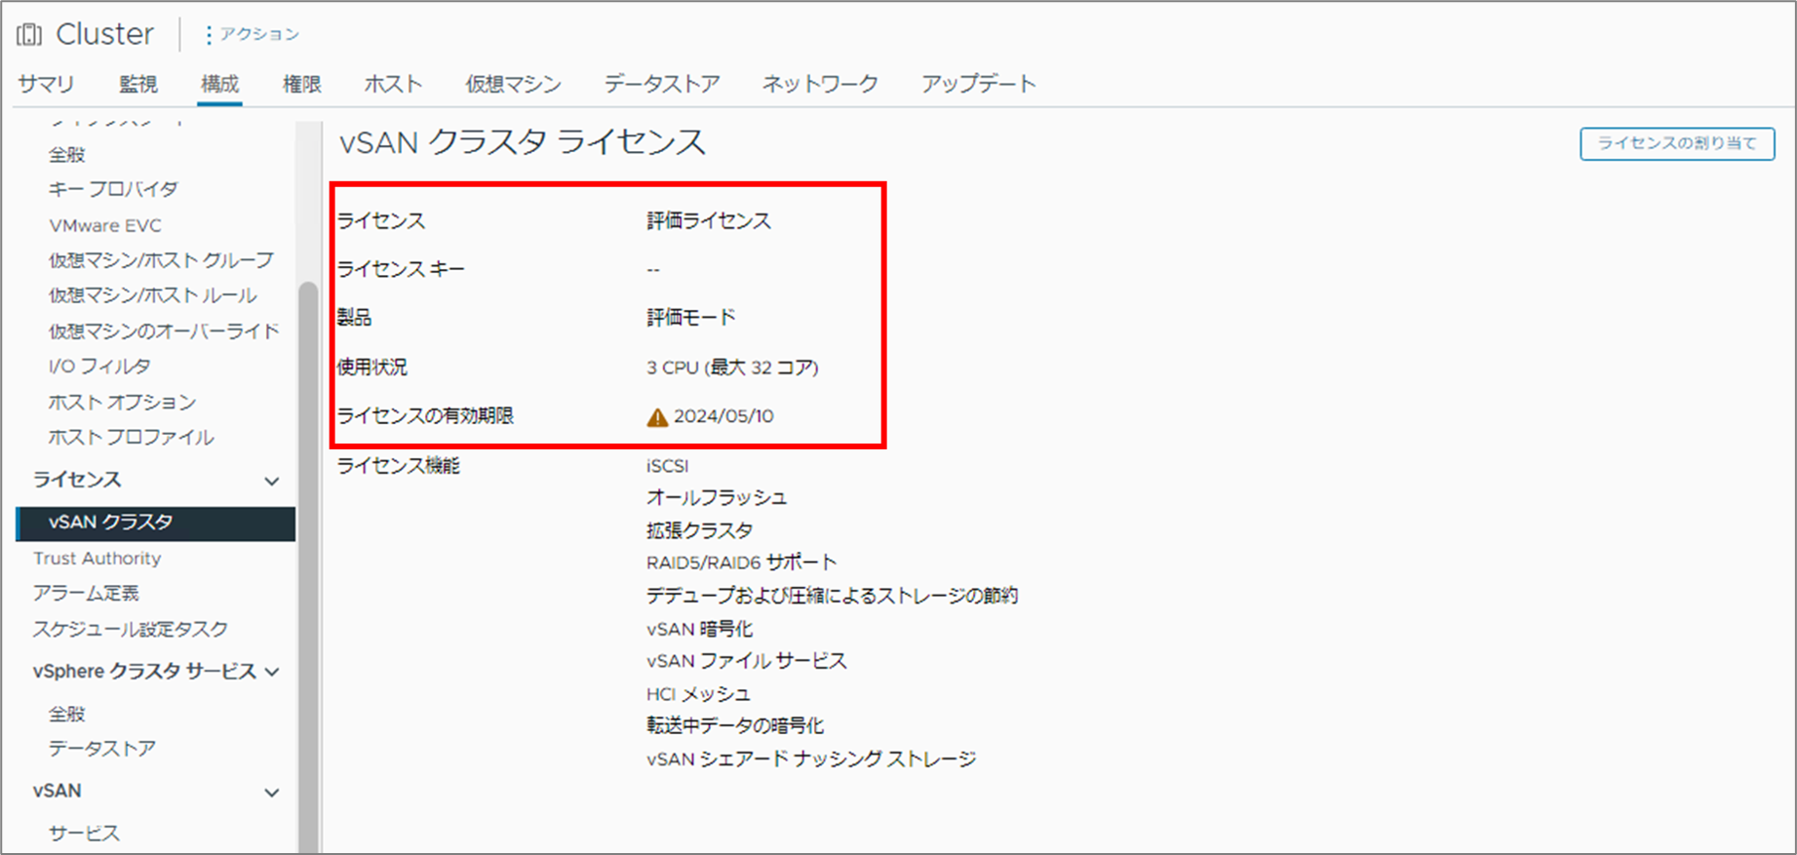Click vSAN シェアード ナッシング ストレージ feature

pyautogui.click(x=811, y=759)
